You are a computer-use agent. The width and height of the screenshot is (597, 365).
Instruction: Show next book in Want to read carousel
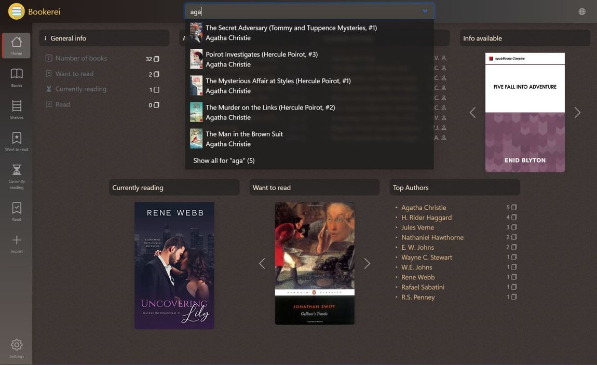367,263
